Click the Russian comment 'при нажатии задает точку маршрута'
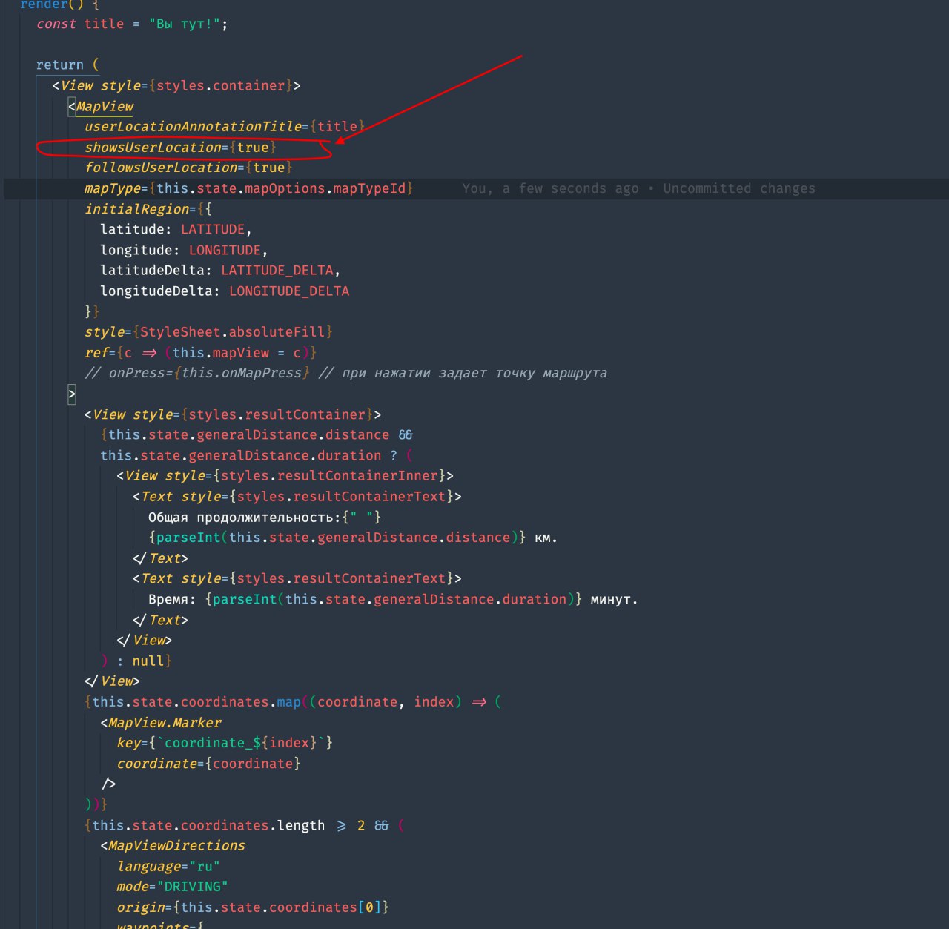The width and height of the screenshot is (949, 929). (474, 373)
